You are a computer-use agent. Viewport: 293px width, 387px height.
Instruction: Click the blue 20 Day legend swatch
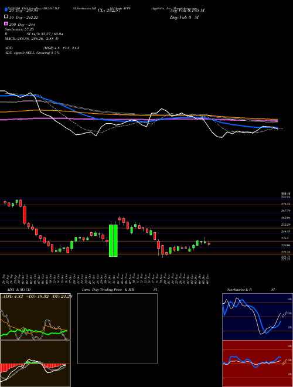coord(6,9)
